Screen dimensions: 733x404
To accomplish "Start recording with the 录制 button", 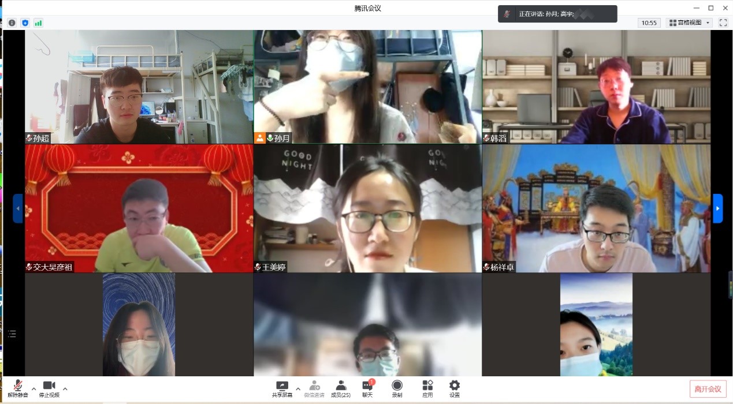I will point(397,388).
